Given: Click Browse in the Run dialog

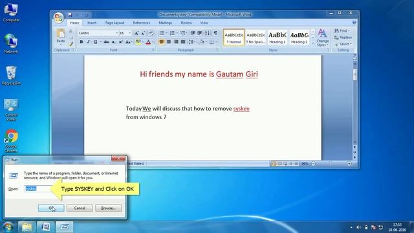Looking at the screenshot, I should coord(108,208).
